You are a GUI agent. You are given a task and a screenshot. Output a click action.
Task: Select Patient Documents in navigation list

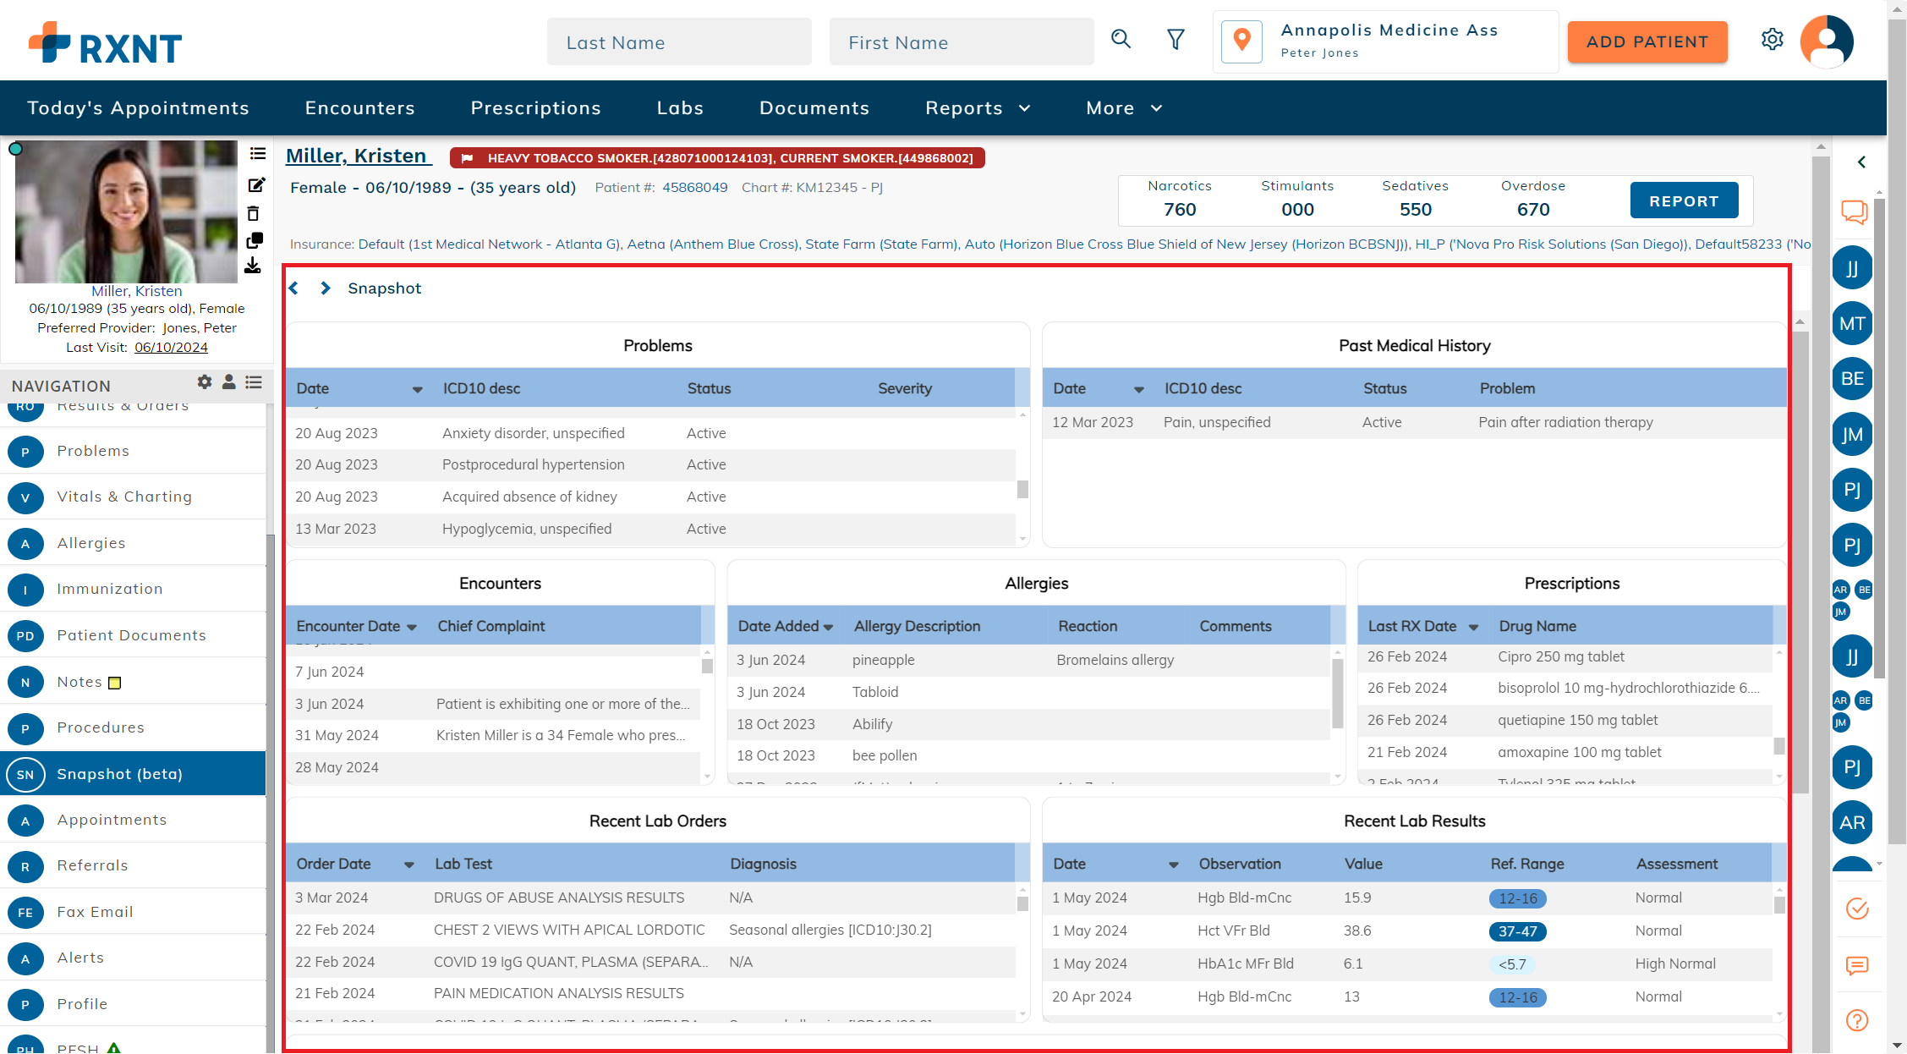[x=133, y=635]
